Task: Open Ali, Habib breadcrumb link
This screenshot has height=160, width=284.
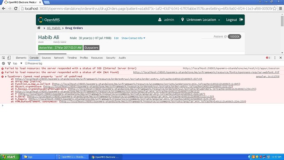Action: (54, 28)
